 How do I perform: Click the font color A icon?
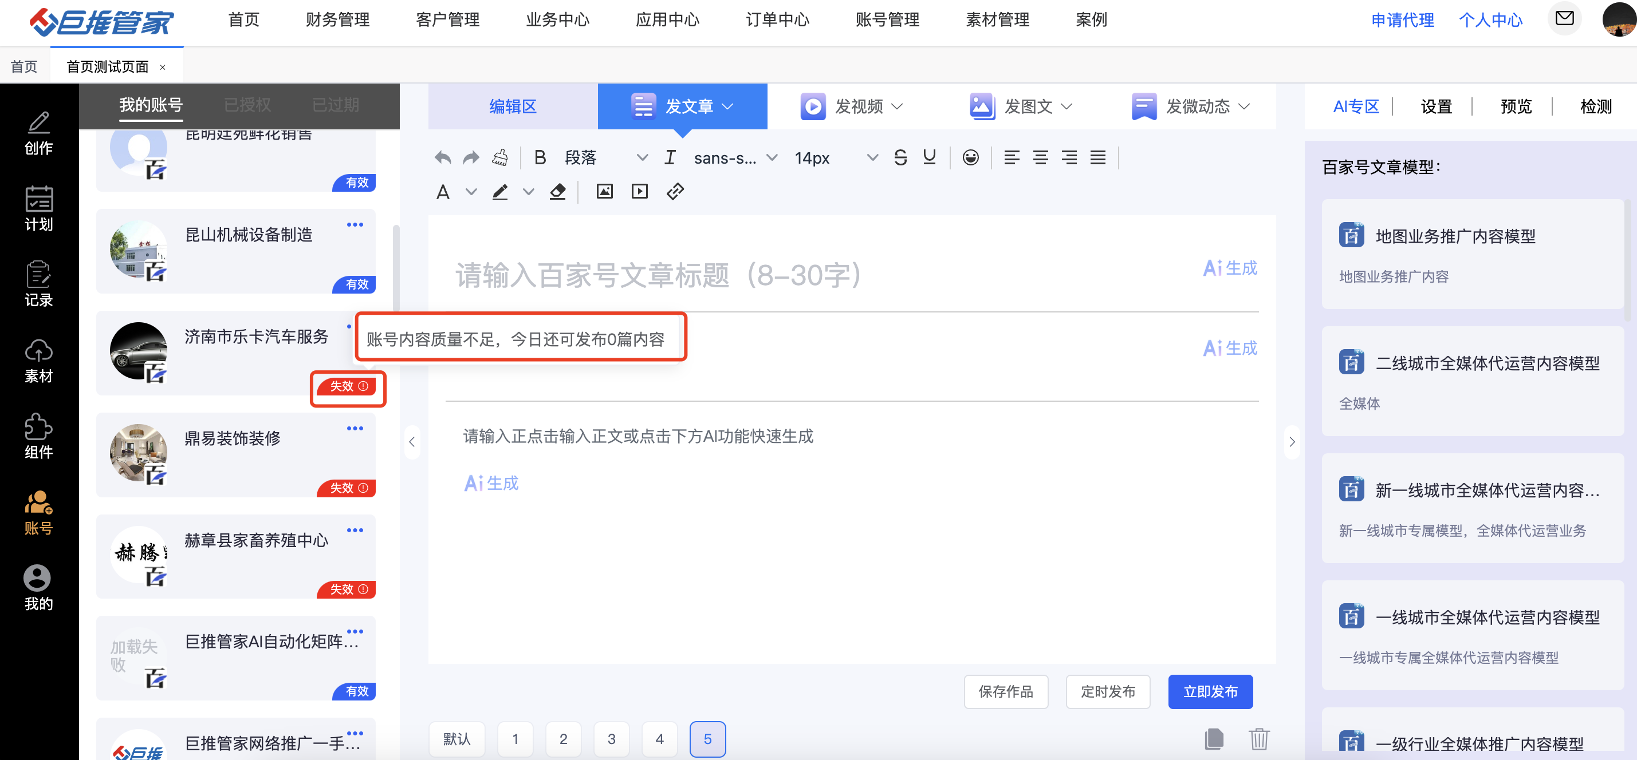pos(443,192)
